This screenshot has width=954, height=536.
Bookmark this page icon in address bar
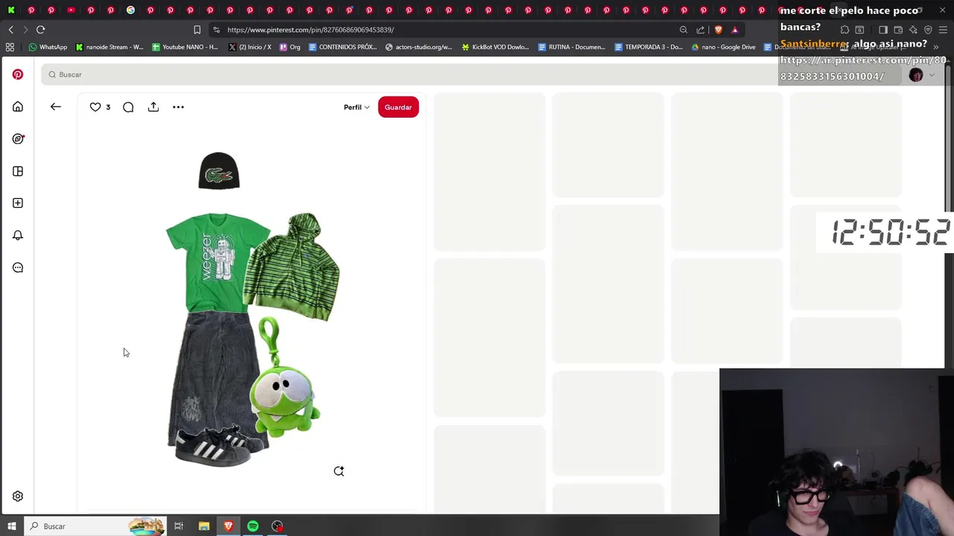(x=197, y=30)
